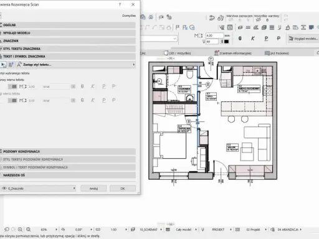
Task: Switch to the 3D / Wszystko tab
Action: [x=178, y=53]
